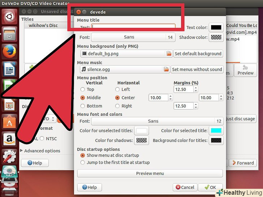Click the top margin 12.50 field
The width and height of the screenshot is (263, 197).
click(184, 89)
